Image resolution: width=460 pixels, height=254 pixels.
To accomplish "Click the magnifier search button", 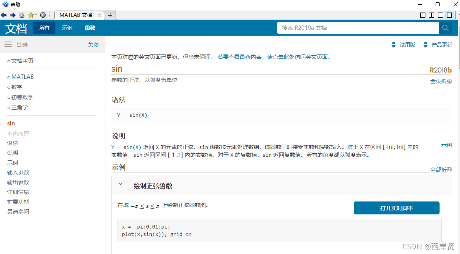I will pos(445,28).
